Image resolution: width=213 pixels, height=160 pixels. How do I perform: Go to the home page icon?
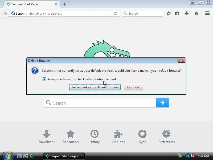pos(196,13)
